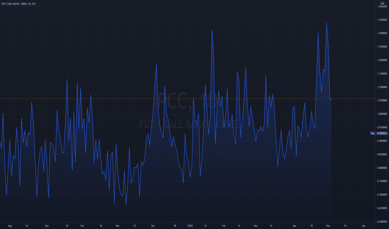Click the orange horizontal level line
Viewport: 389px width, 229px height.
coord(187,99)
